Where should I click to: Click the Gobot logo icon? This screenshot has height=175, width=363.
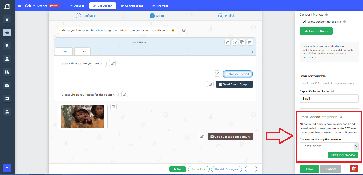tap(7, 6)
